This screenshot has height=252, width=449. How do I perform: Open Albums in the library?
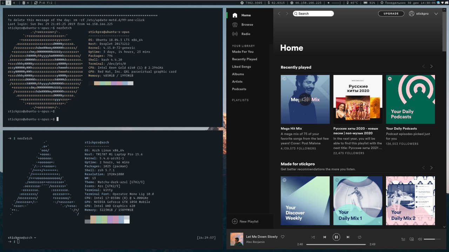tap(238, 74)
